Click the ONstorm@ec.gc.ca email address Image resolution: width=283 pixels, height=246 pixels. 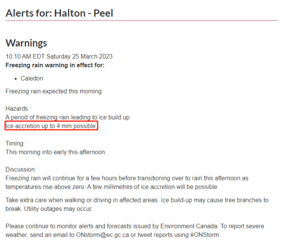pos(102,235)
